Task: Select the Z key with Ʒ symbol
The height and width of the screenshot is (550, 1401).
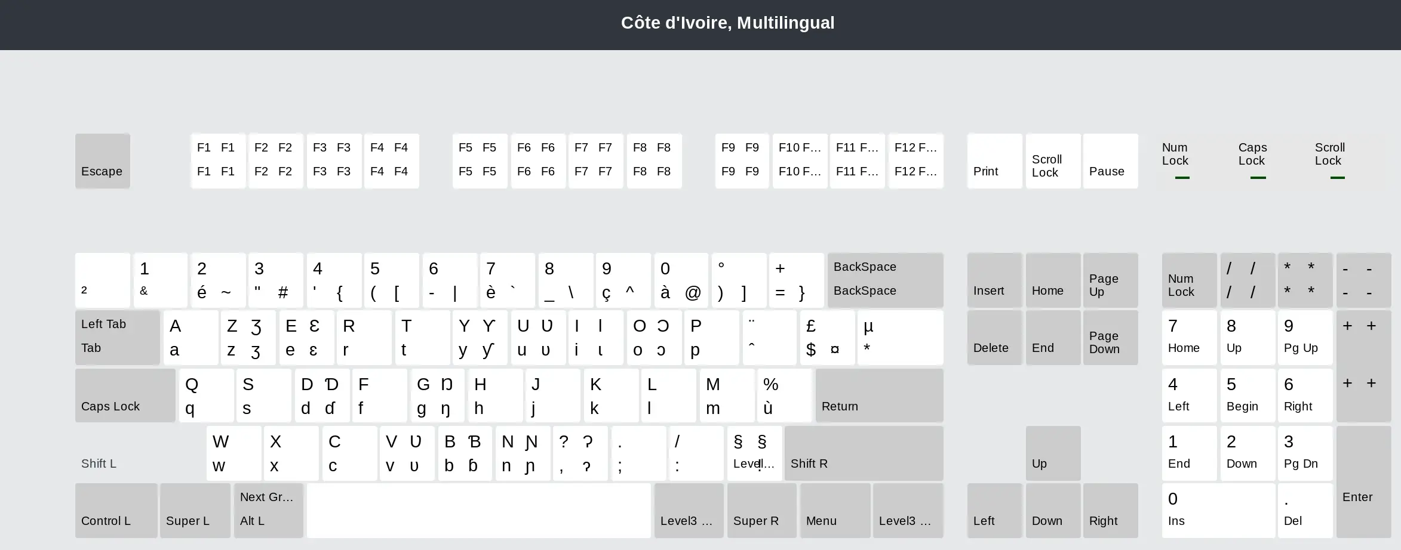Action: pos(248,338)
